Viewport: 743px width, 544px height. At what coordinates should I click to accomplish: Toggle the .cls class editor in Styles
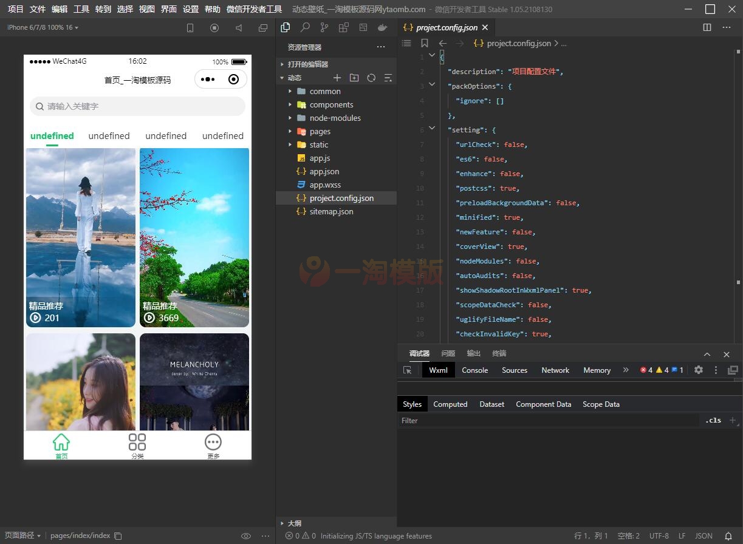(x=713, y=420)
